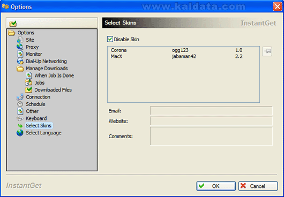
Task: Click the green arrow Select Skins icon
Action: (20, 126)
